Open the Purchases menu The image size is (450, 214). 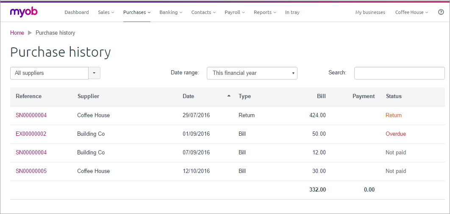137,12
